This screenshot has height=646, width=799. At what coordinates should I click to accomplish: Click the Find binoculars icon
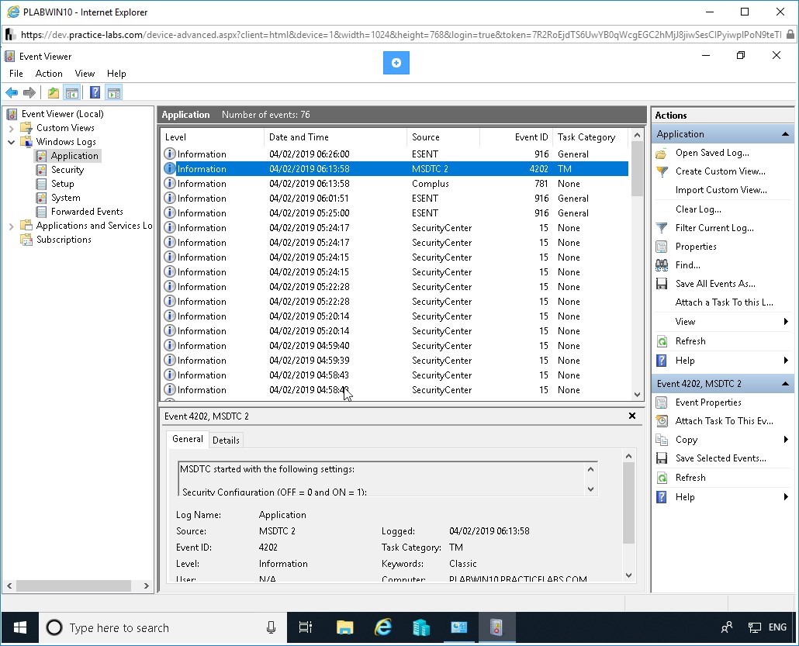tap(662, 265)
